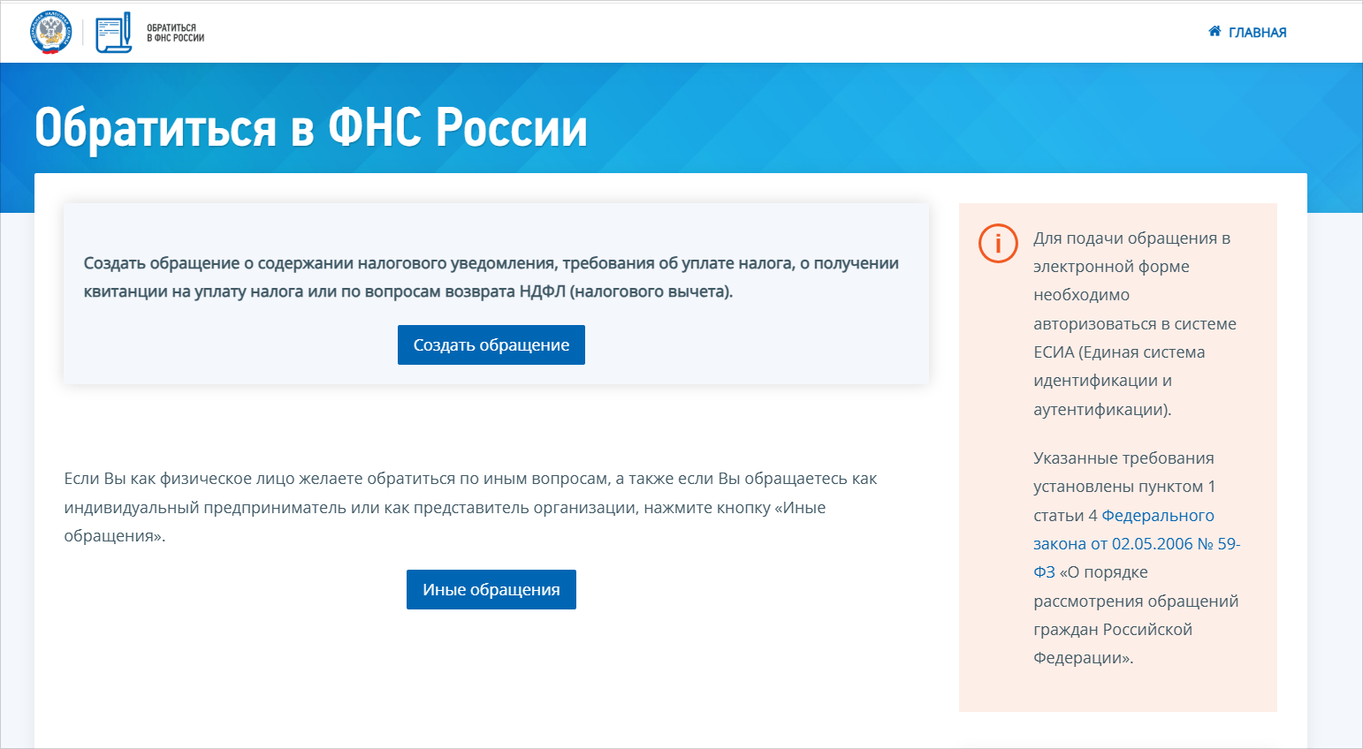
Task: Click the text «Указанные требования установлены пунктом 1»
Action: click(x=1123, y=472)
